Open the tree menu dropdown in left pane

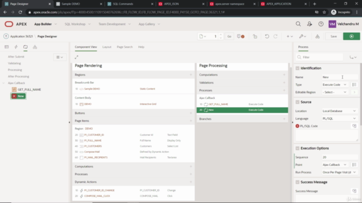coord(60,57)
